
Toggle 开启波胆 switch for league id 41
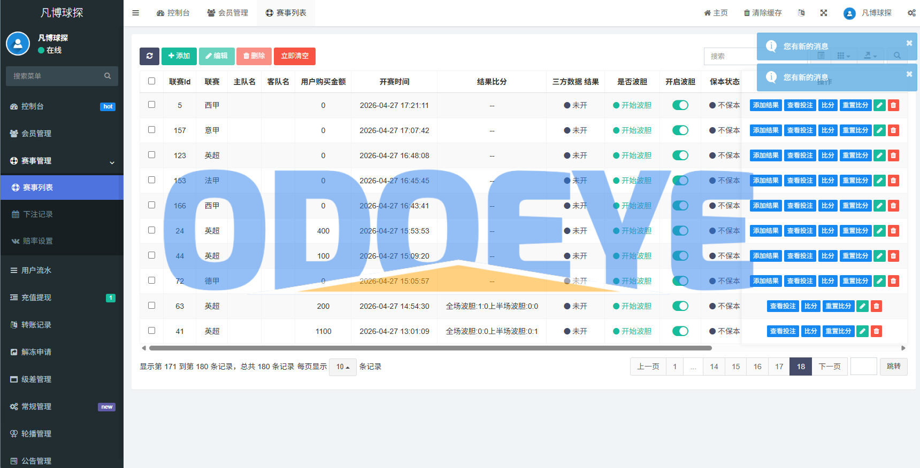click(x=680, y=331)
